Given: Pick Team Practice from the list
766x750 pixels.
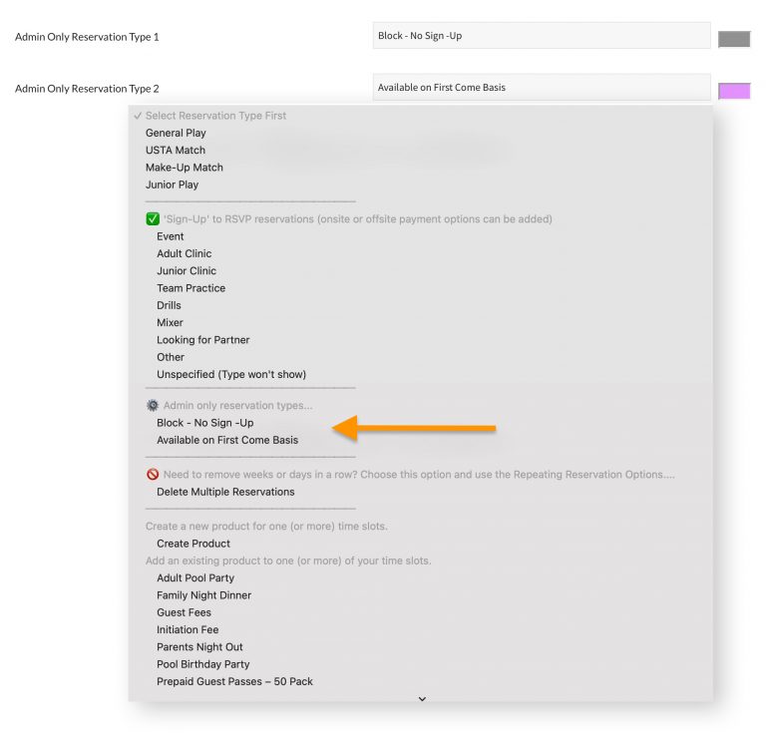Looking at the screenshot, I should click(191, 288).
